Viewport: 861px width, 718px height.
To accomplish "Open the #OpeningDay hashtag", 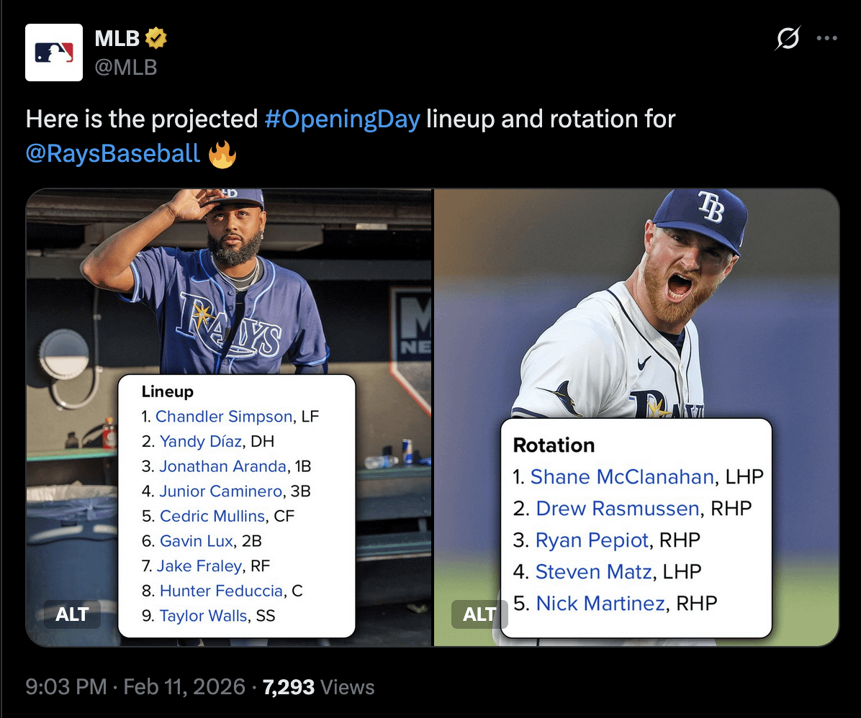I will (x=342, y=119).
